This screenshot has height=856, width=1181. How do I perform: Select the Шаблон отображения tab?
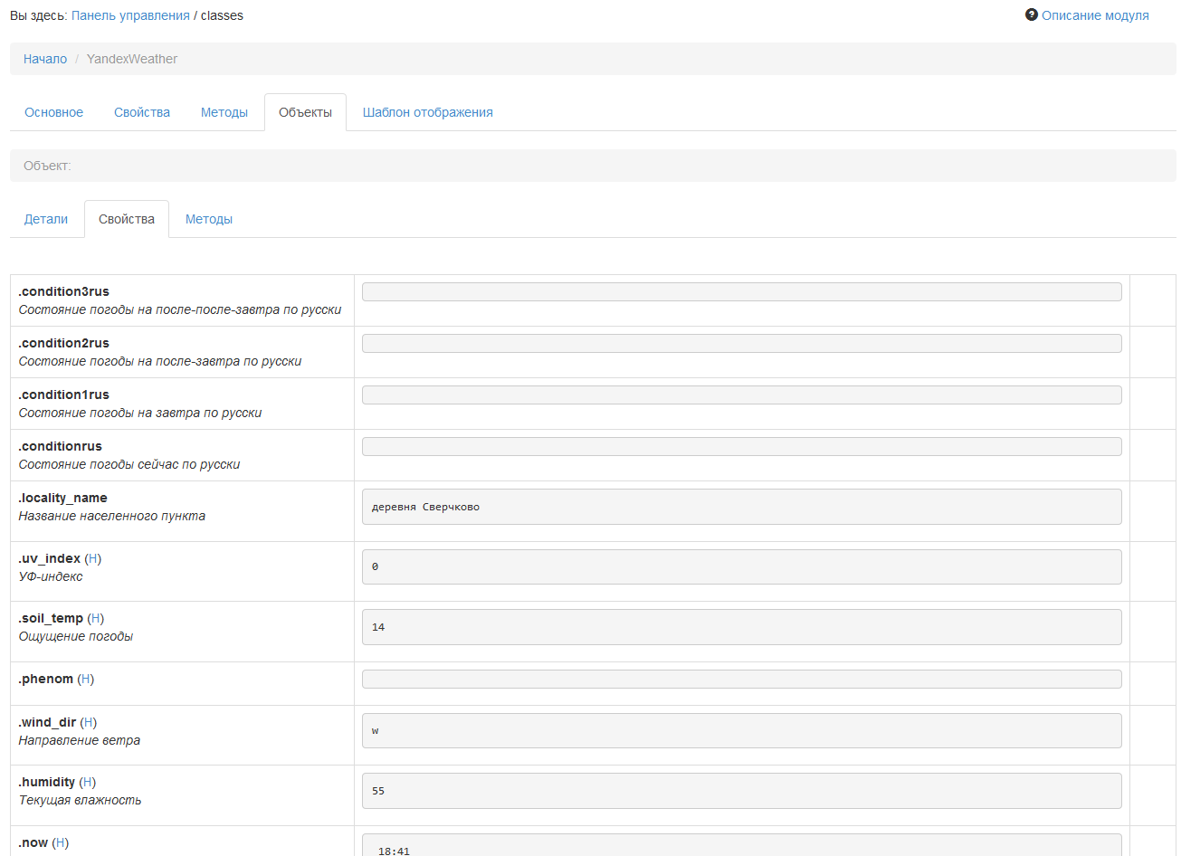pyautogui.click(x=427, y=112)
